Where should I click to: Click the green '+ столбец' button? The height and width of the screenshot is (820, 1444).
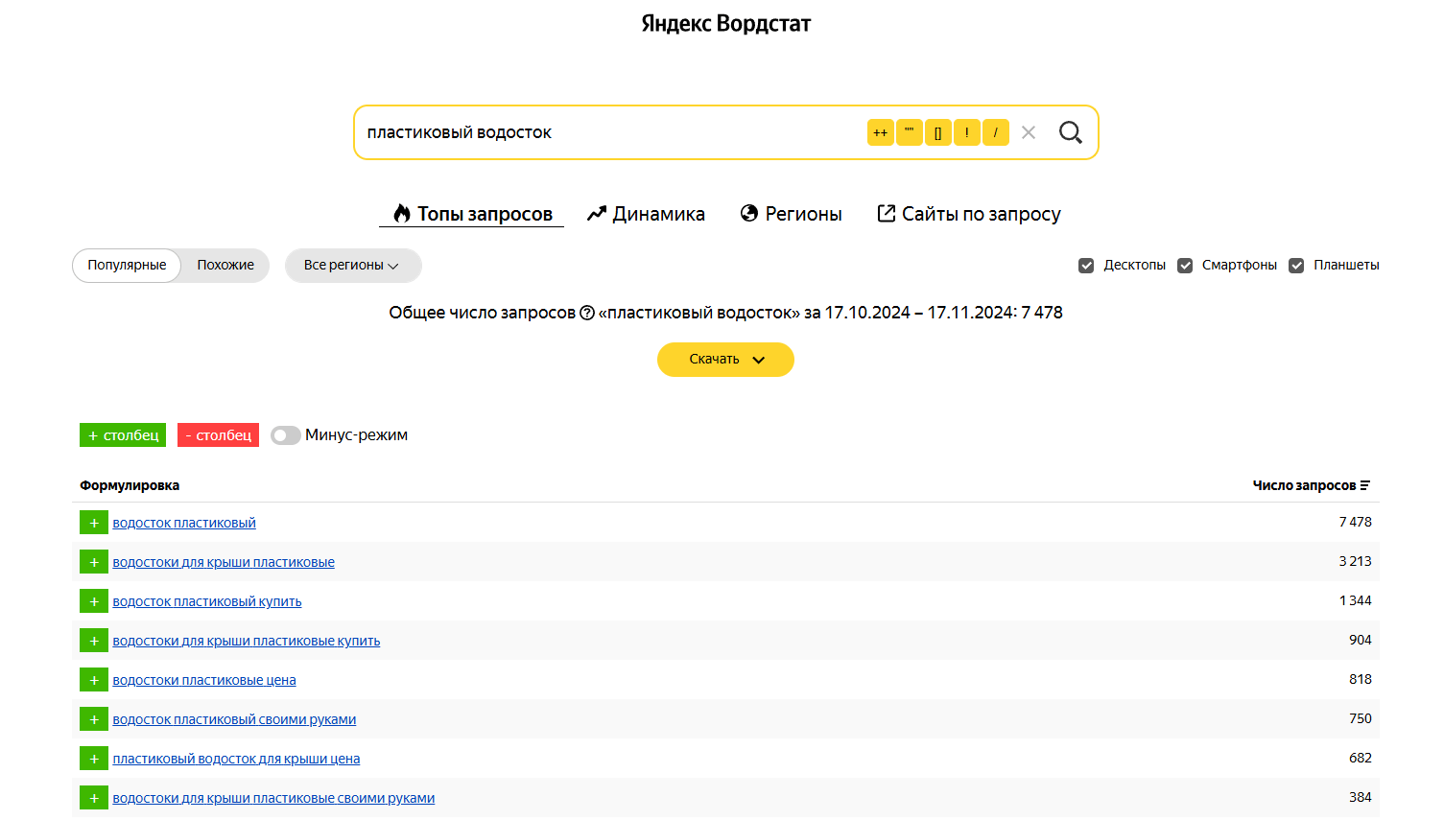pyautogui.click(x=123, y=435)
